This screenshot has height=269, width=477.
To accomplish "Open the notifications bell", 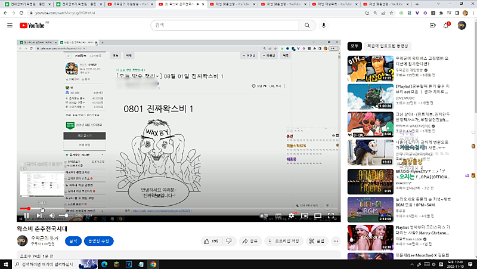I will pyautogui.click(x=446, y=25).
